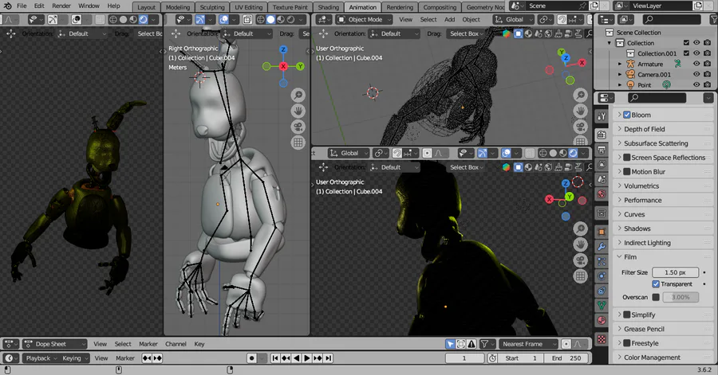Expand the Armature tree item arrow

click(620, 64)
